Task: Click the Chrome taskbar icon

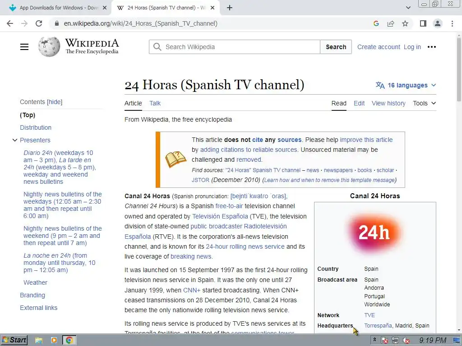Action: click(69, 341)
